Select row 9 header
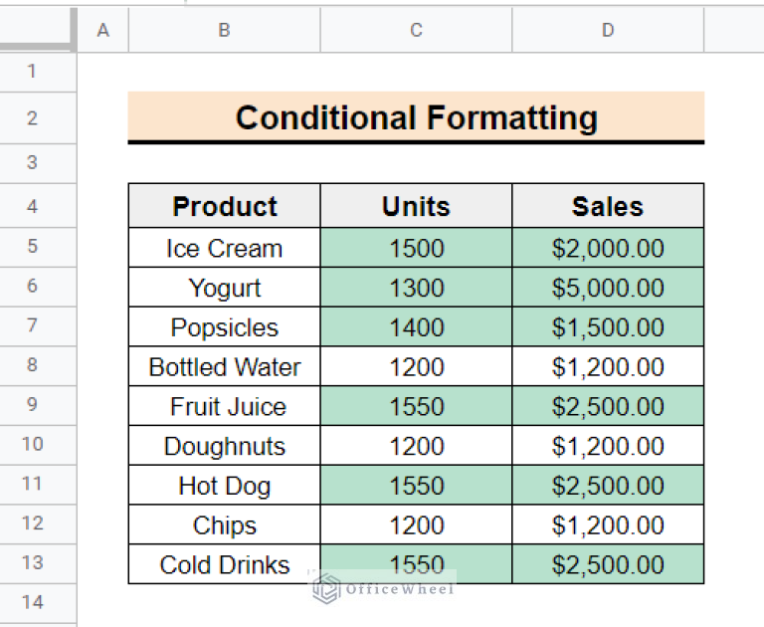The height and width of the screenshot is (627, 764). [32, 405]
